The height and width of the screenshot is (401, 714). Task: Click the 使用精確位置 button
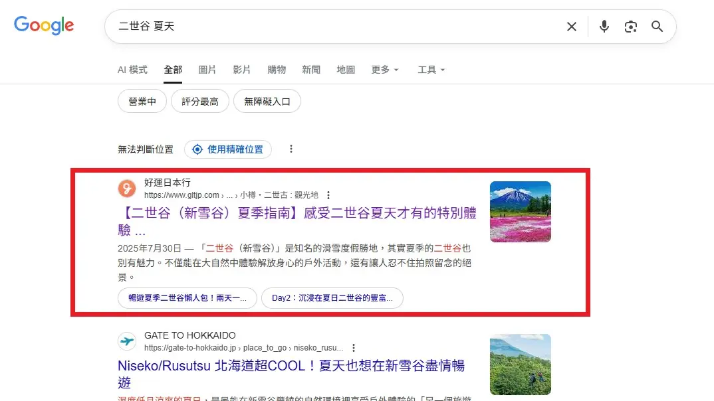coord(228,149)
